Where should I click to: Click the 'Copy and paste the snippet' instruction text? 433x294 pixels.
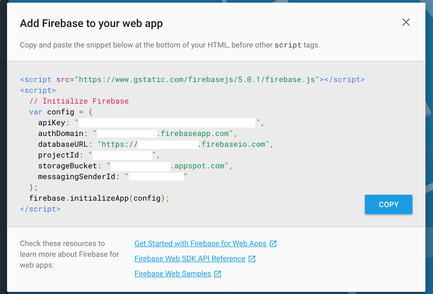tap(170, 45)
